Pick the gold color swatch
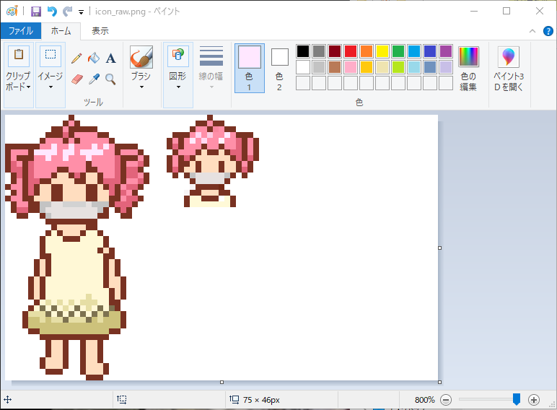 (x=367, y=67)
